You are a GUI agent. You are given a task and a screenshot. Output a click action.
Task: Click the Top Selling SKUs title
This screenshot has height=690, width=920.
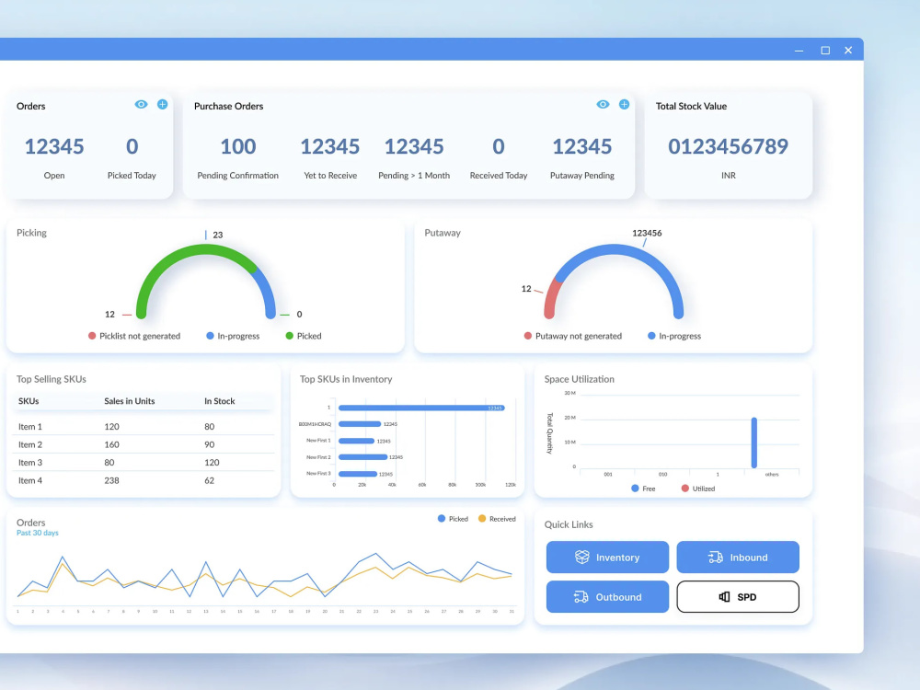coord(51,379)
